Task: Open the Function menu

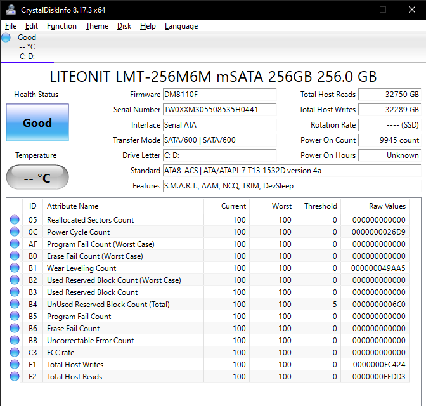Action: 61,26
